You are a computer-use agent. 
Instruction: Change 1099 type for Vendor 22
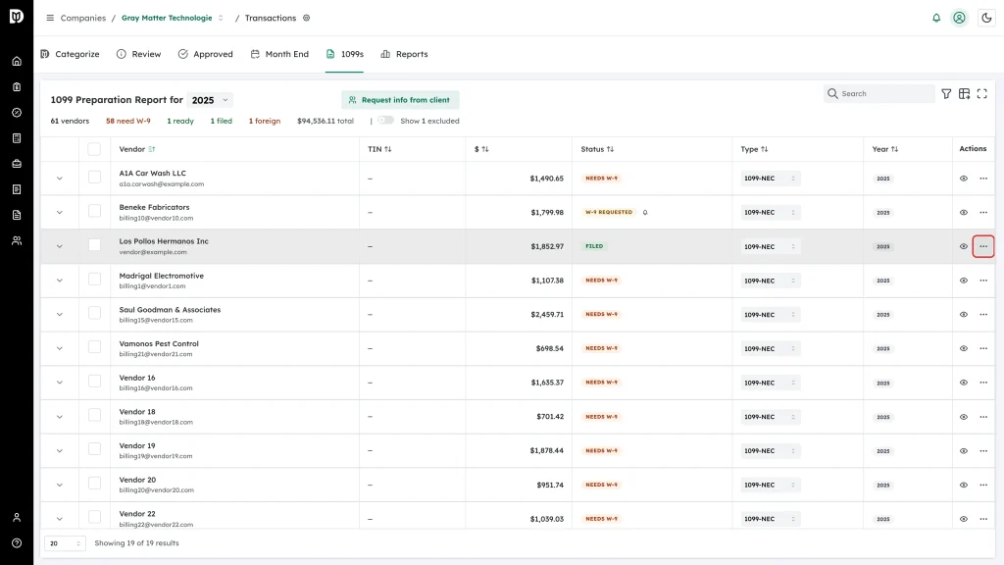[x=771, y=519]
